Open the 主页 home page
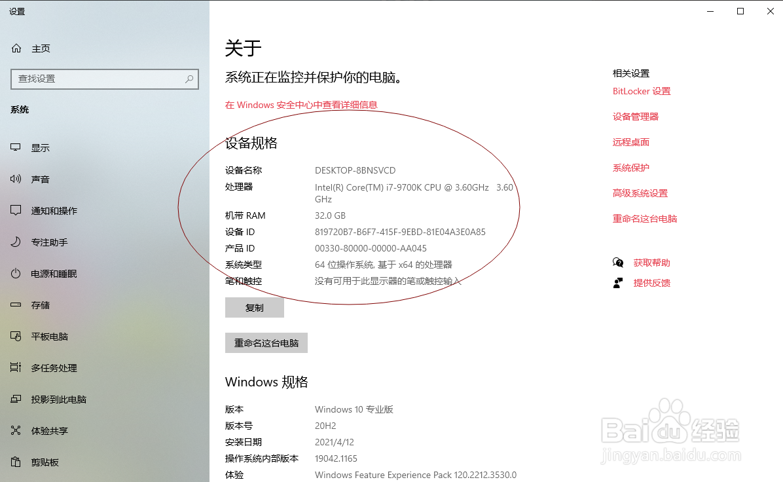Screen dimensions: 783x482 click(41, 48)
